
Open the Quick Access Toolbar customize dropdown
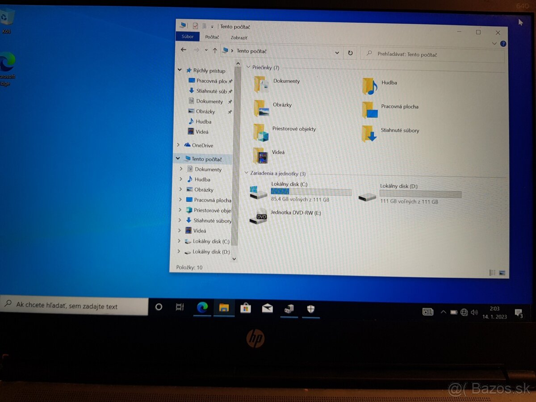213,26
